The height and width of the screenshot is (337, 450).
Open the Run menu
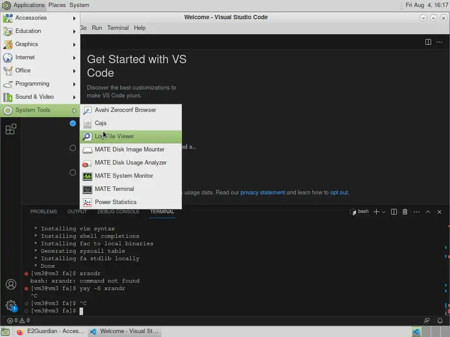(x=97, y=28)
